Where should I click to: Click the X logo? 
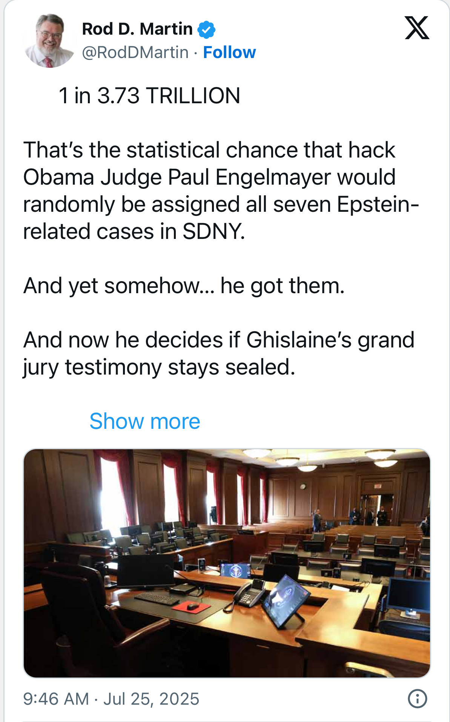(x=417, y=28)
